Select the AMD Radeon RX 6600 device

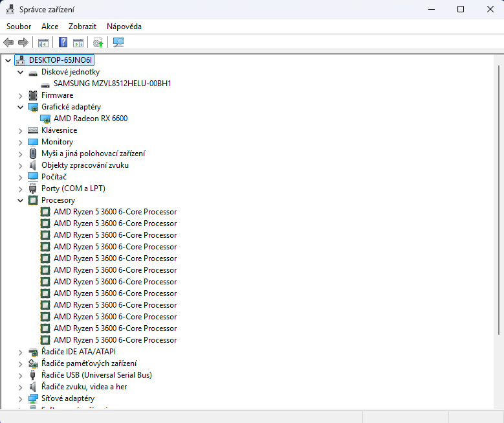pos(91,119)
